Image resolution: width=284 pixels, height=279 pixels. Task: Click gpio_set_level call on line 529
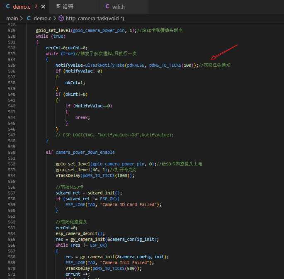coord(53,30)
